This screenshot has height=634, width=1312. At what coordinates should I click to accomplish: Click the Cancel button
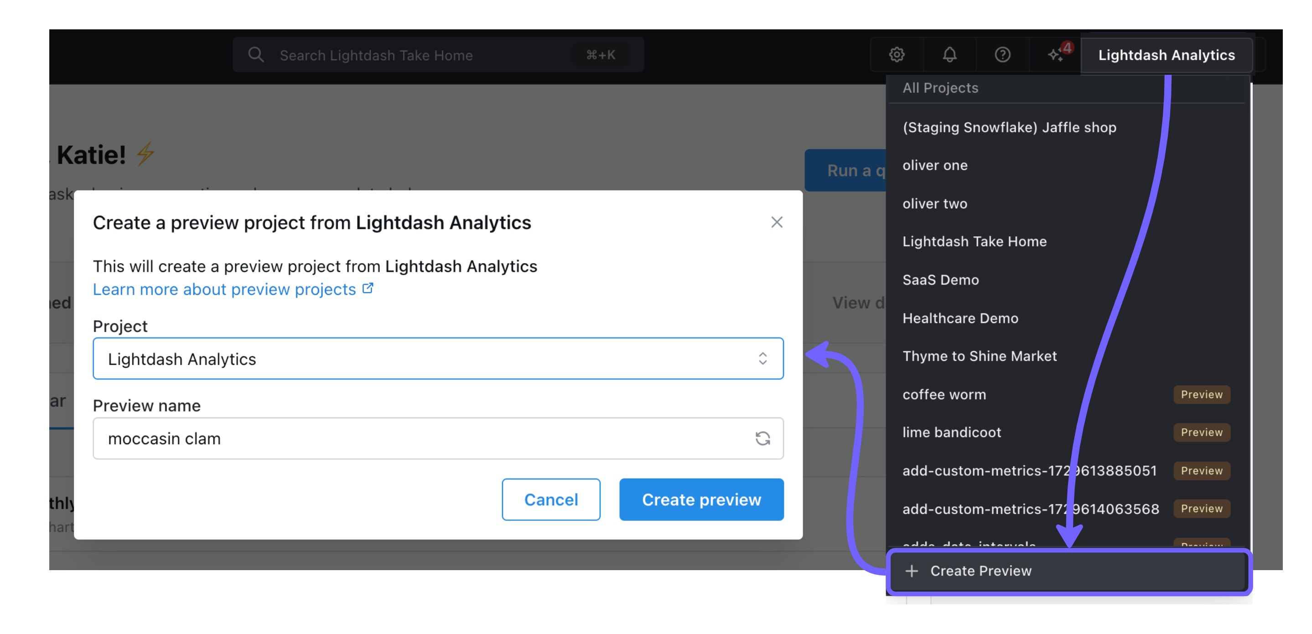551,499
